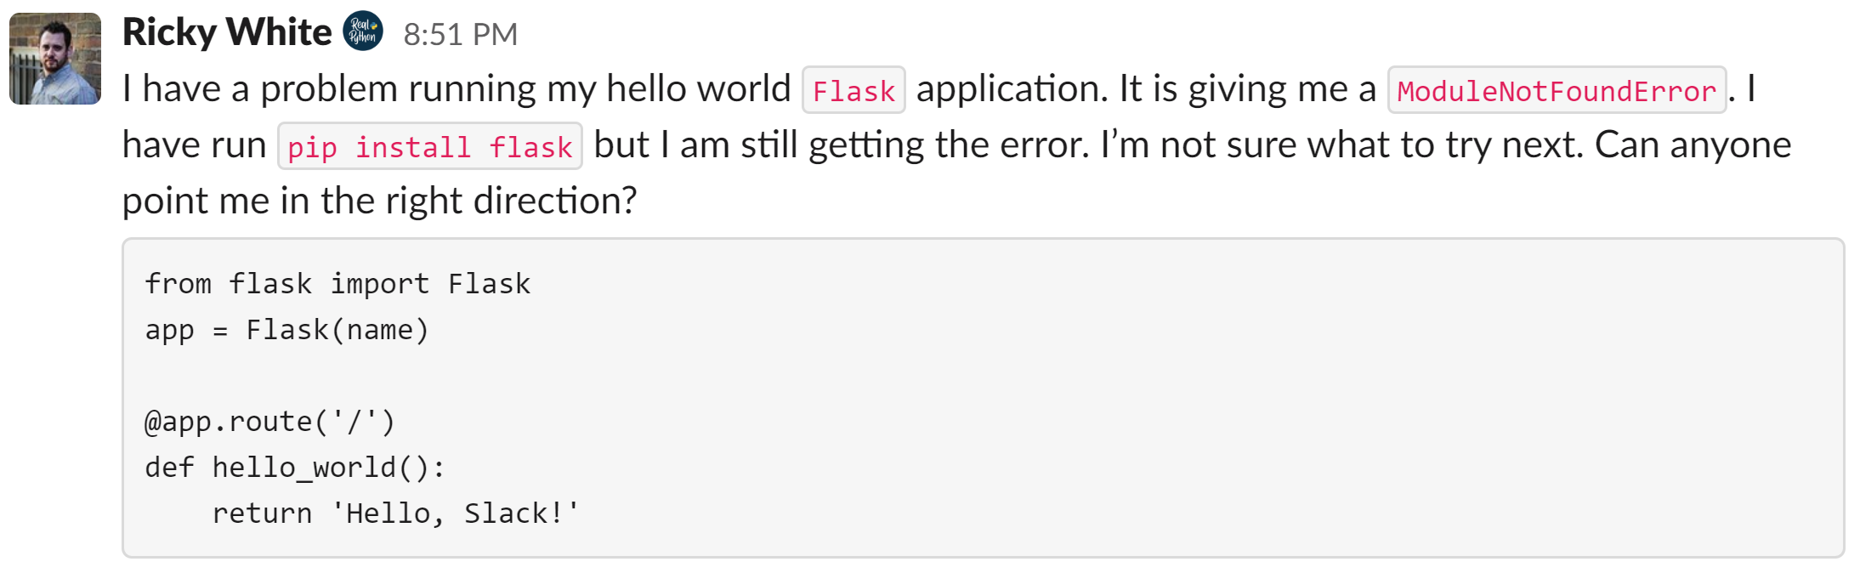Click the 8:51 PM timestamp link
1860x573 pixels.
[460, 34]
